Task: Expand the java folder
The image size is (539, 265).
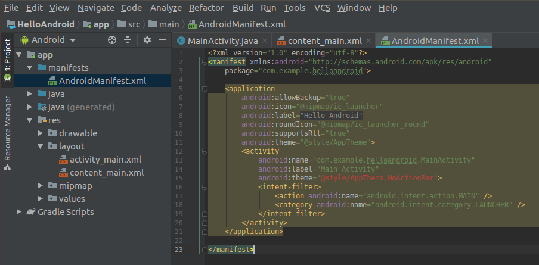Action: 30,94
